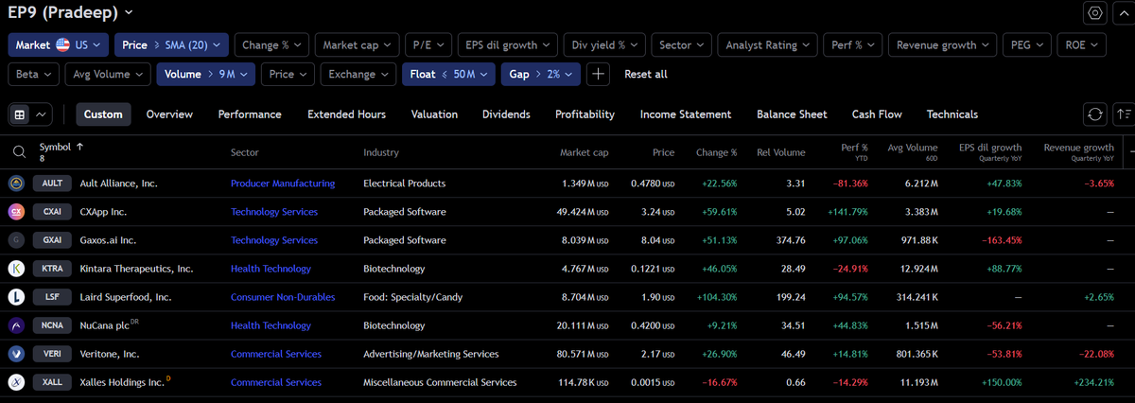Viewport: 1135px width, 403px height.
Task: Open Consumer Non-Durables sector link
Action: pyautogui.click(x=283, y=297)
